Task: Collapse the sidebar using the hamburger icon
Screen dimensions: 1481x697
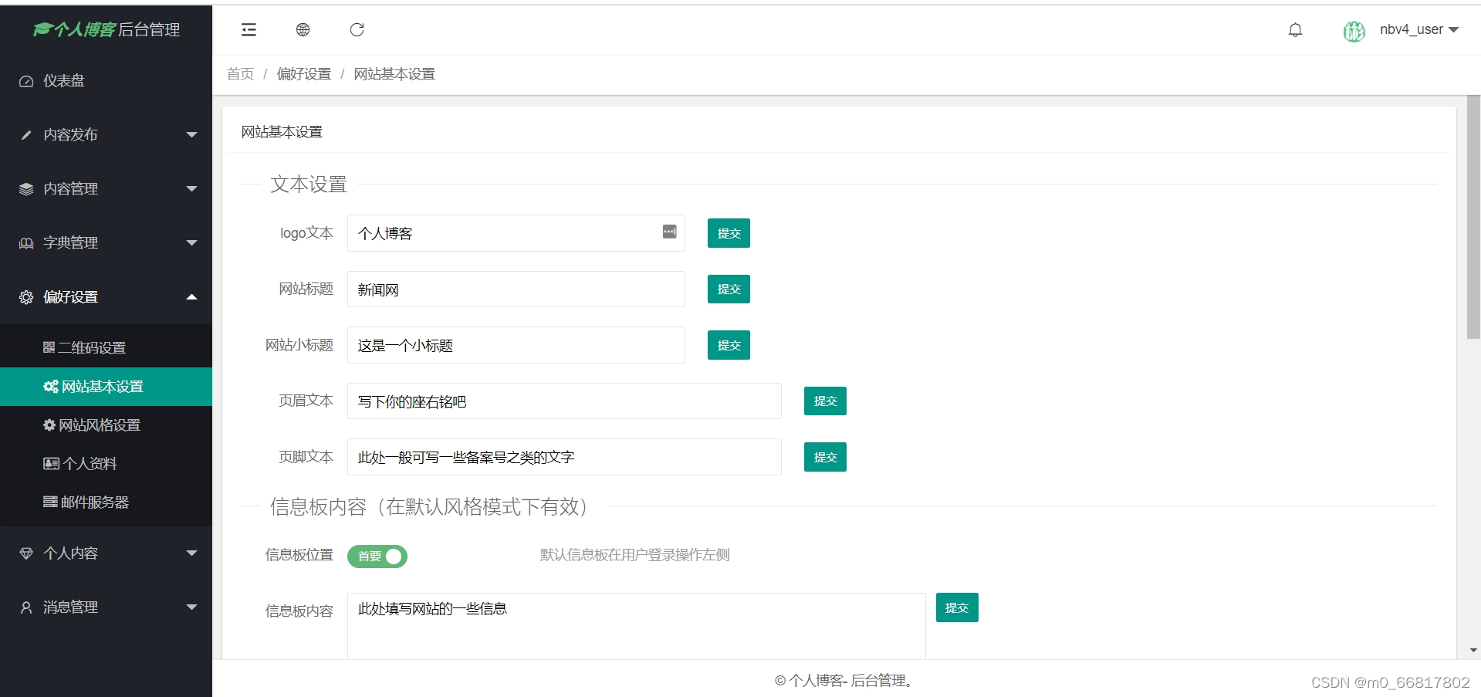Action: pyautogui.click(x=249, y=29)
